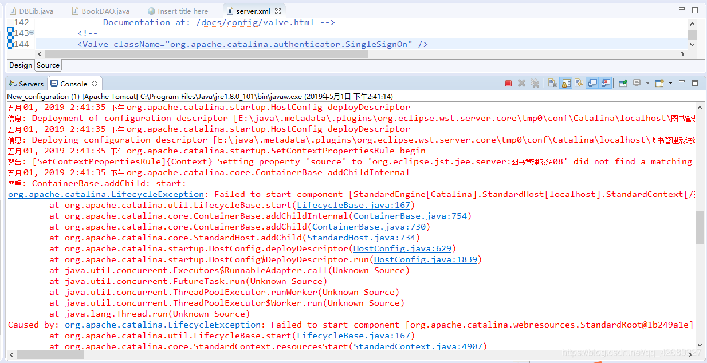
Task: Click the SetContextPropertiesRule warning line
Action: click(x=350, y=161)
